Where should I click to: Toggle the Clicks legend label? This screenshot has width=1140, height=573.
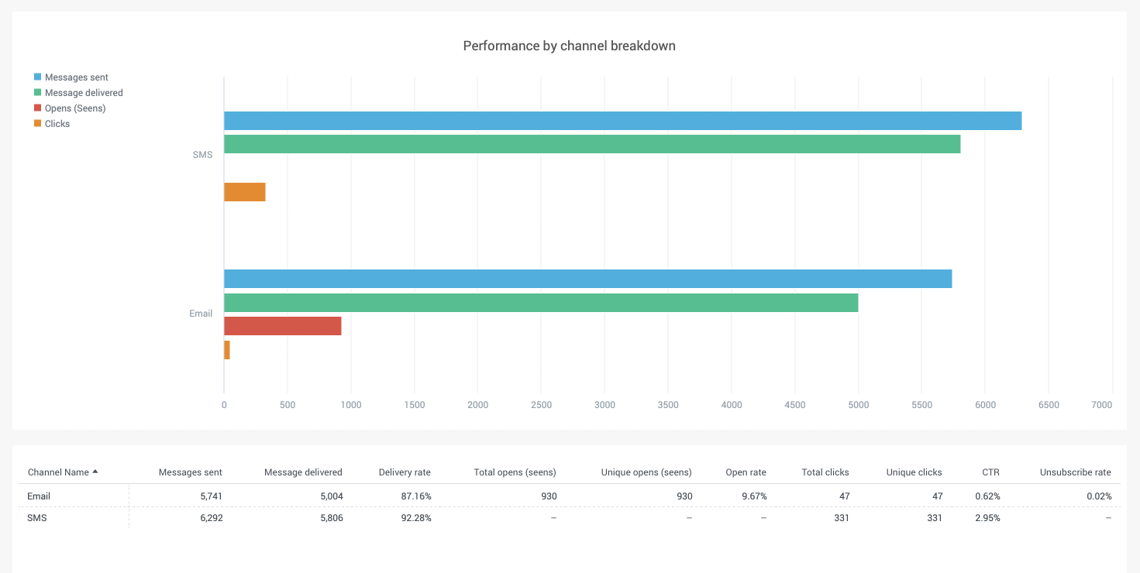pos(57,124)
